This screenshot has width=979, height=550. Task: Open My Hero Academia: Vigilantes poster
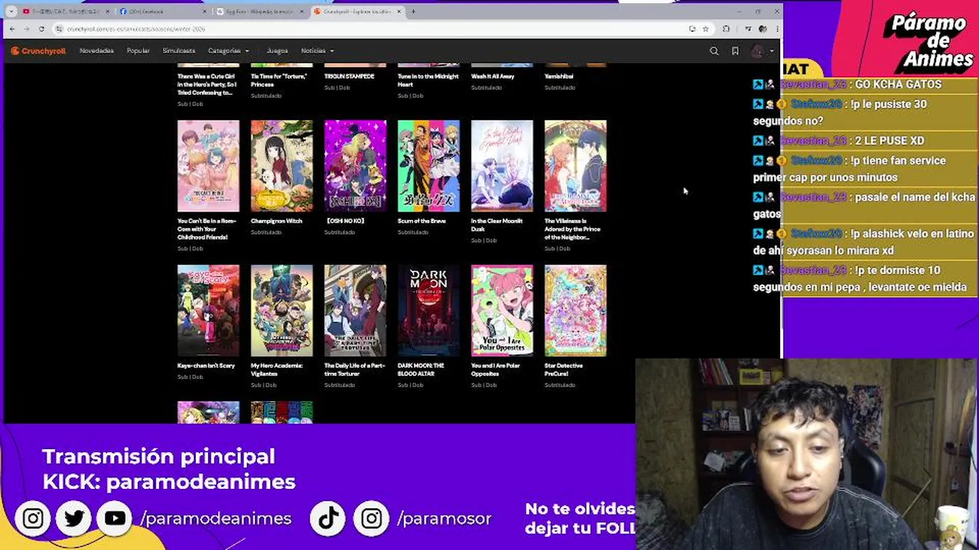(x=281, y=311)
